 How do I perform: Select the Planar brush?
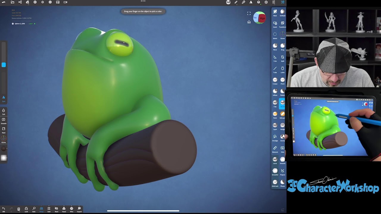point(282,183)
